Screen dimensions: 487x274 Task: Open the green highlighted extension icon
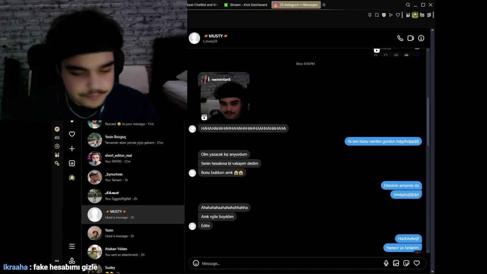(x=415, y=15)
